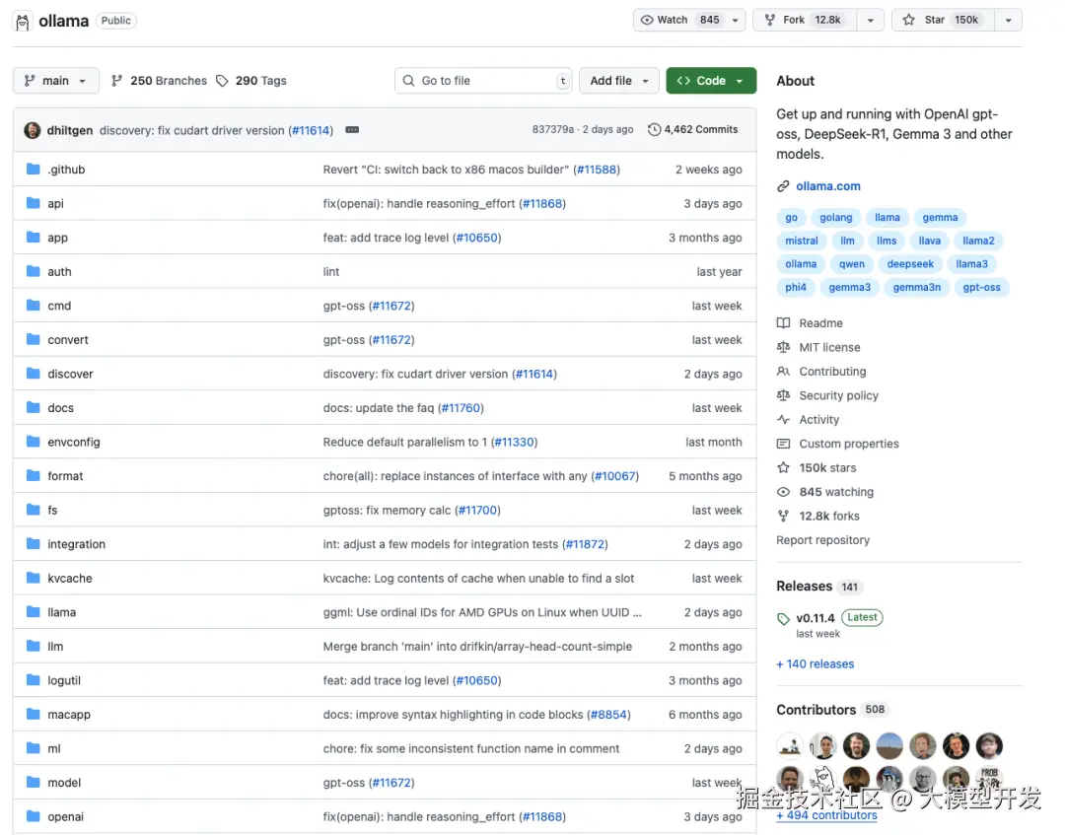Click the first contributor avatar thumbnail

[x=790, y=746]
